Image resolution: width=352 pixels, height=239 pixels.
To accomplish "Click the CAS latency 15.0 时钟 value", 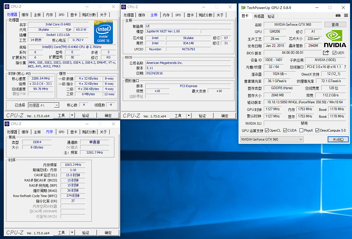I will (73, 175).
